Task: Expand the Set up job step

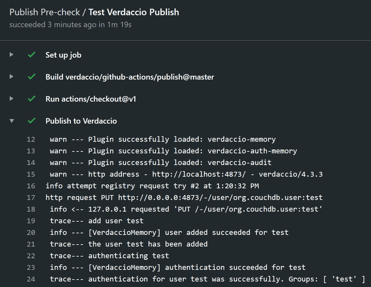Action: pyautogui.click(x=12, y=55)
